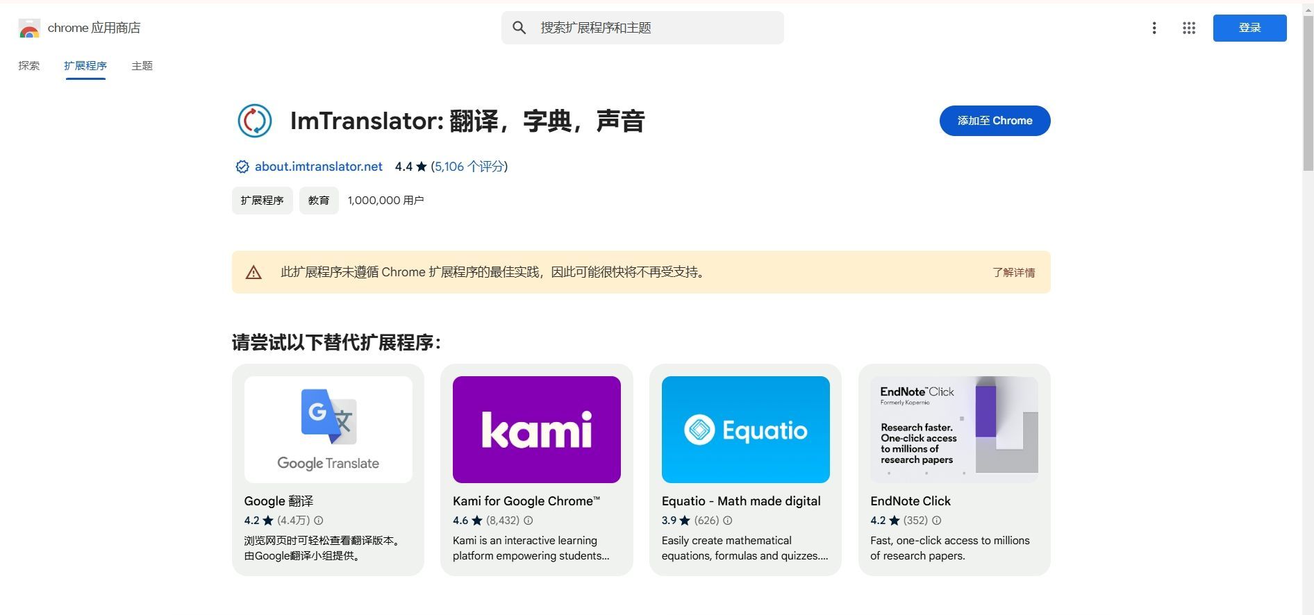Image resolution: width=1314 pixels, height=615 pixels.
Task: Open the EndNote Click thumbnail image
Action: point(954,430)
